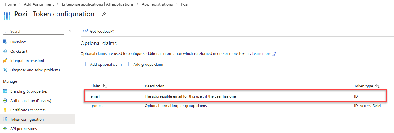Image resolution: width=394 pixels, height=133 pixels.
Task: Click Add optional claim
Action: 102,64
